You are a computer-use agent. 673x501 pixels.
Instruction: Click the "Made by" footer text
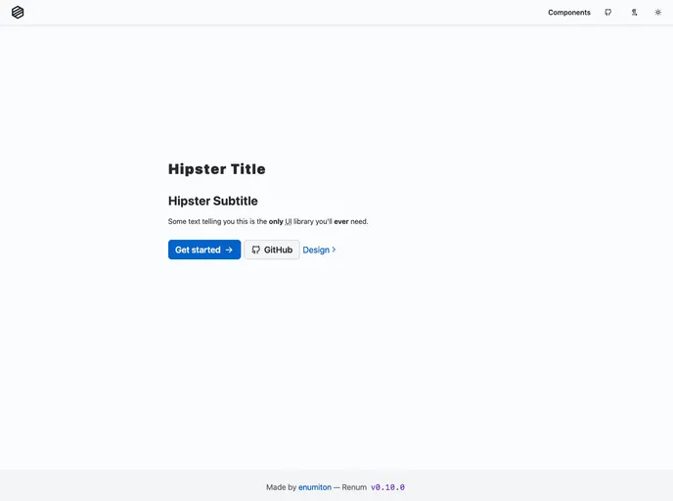281,487
